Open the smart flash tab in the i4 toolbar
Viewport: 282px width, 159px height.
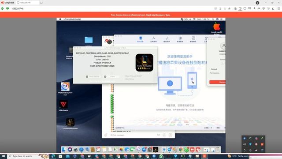pos(193,39)
